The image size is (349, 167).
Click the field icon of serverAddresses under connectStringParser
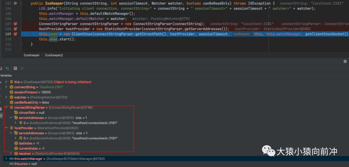[x=16, y=118]
